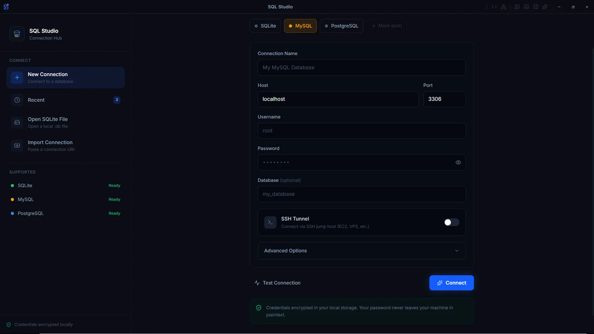Open the schema diagram icon in title bar
The height and width of the screenshot is (334, 594).
coord(503,7)
